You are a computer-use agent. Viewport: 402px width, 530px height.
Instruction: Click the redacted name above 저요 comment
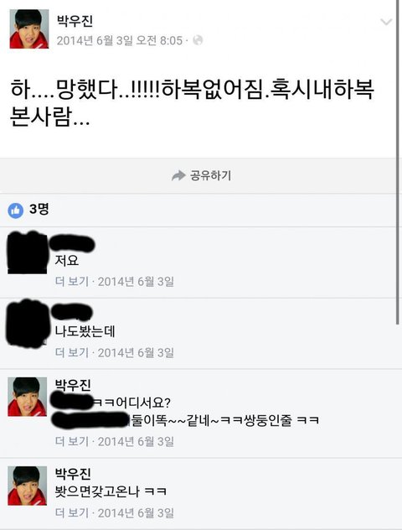click(x=72, y=243)
